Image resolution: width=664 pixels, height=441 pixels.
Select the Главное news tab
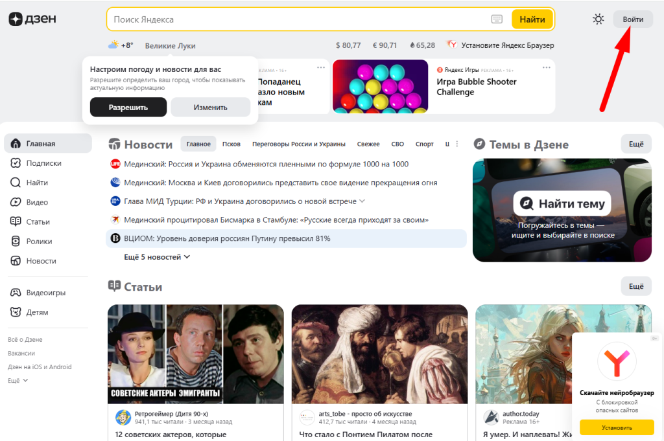coord(198,144)
